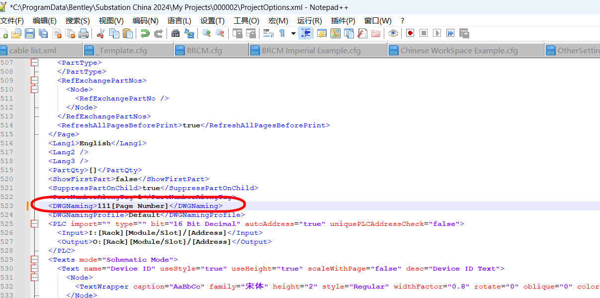Collapse the PLC fold on line 525
Screen dimensions: 600x298
[34, 224]
